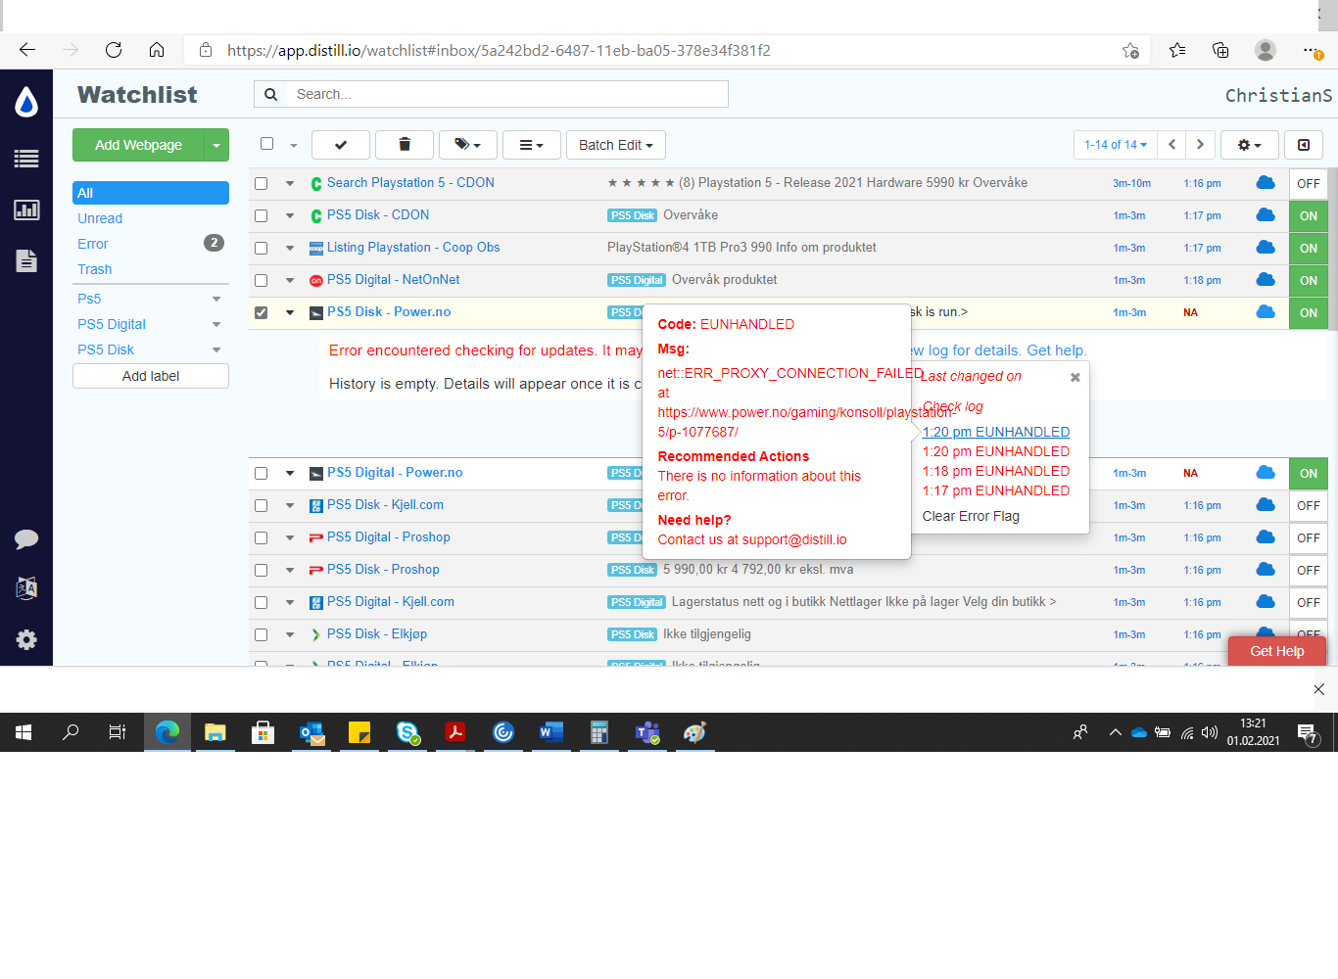Open File Explorer in taskbar
This screenshot has height=979, width=1338.
[x=215, y=732]
